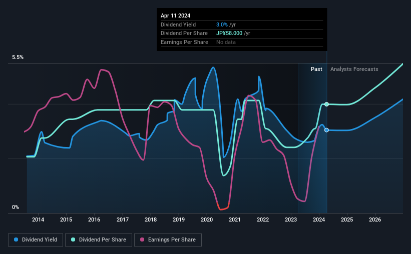
Task: Click the 2022 x-axis label
Action: coord(263,219)
